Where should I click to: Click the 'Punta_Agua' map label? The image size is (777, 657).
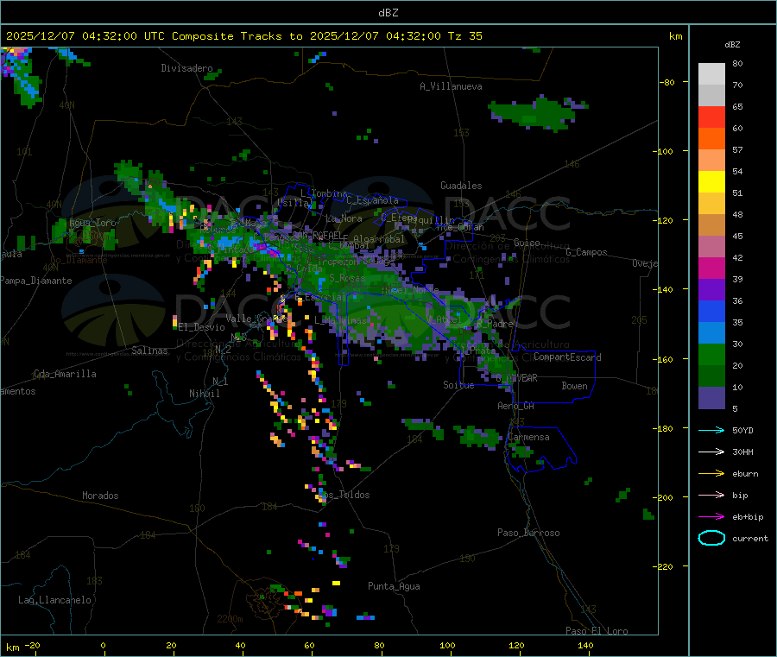coord(394,586)
